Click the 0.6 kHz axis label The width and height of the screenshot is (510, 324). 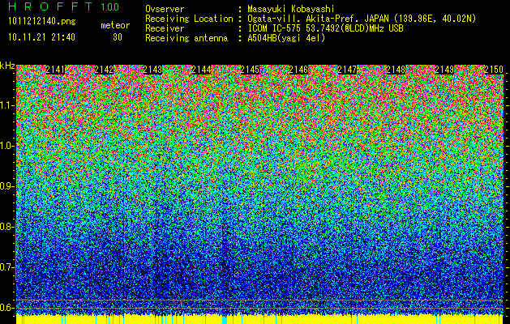6,308
